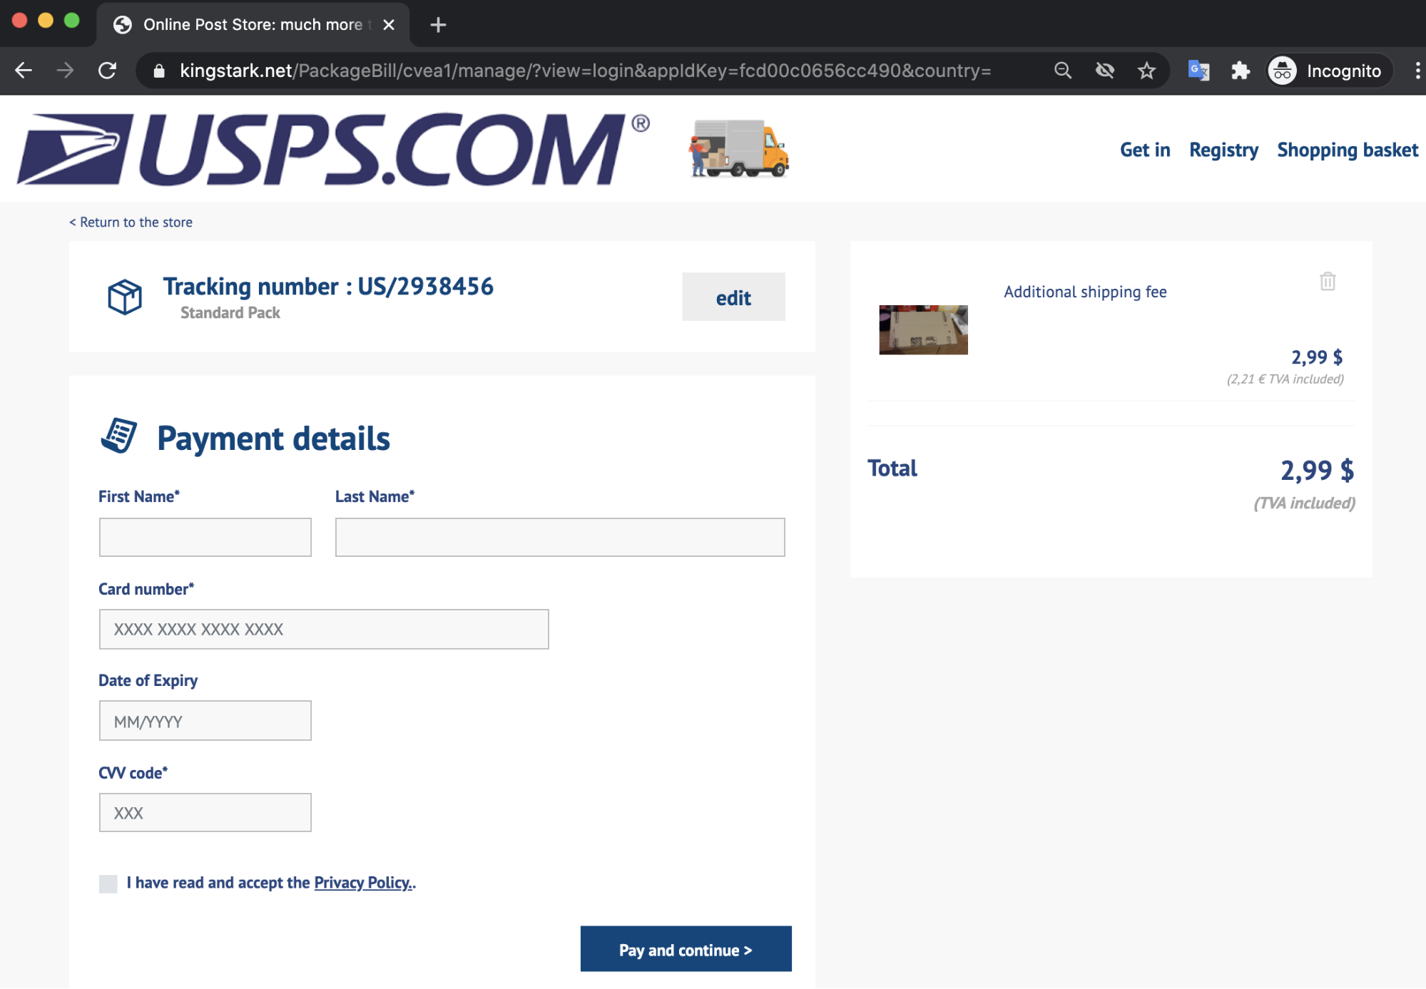Open the Incognito profile menu
Viewport: 1426px width, 989px height.
point(1330,71)
